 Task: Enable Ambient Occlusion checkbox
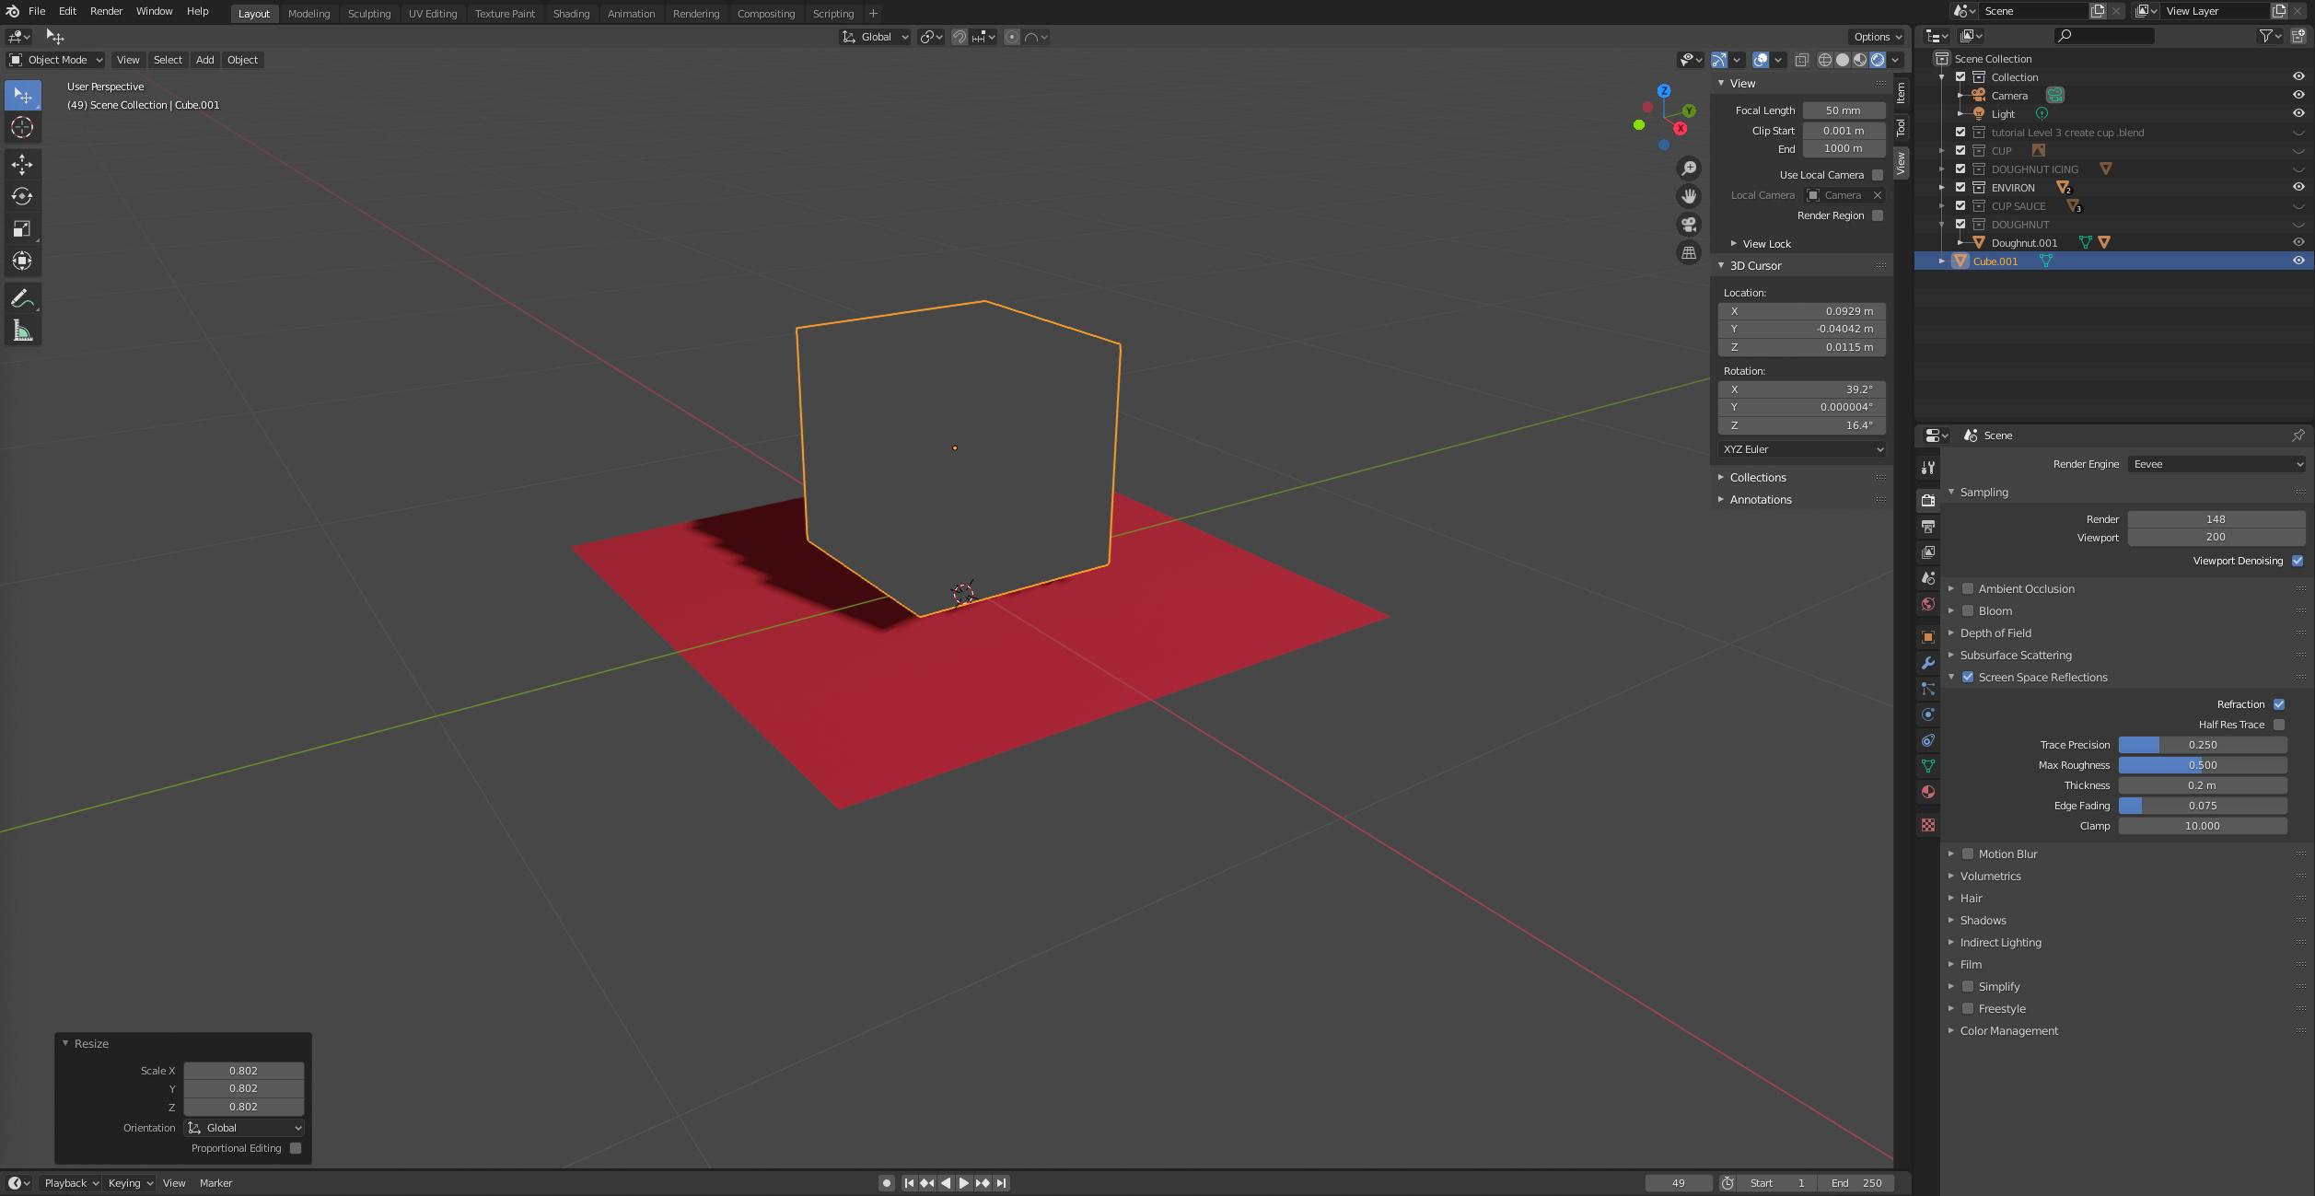(x=1968, y=589)
